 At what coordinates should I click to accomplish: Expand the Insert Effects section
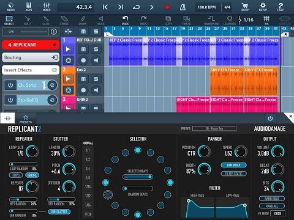(x=31, y=70)
